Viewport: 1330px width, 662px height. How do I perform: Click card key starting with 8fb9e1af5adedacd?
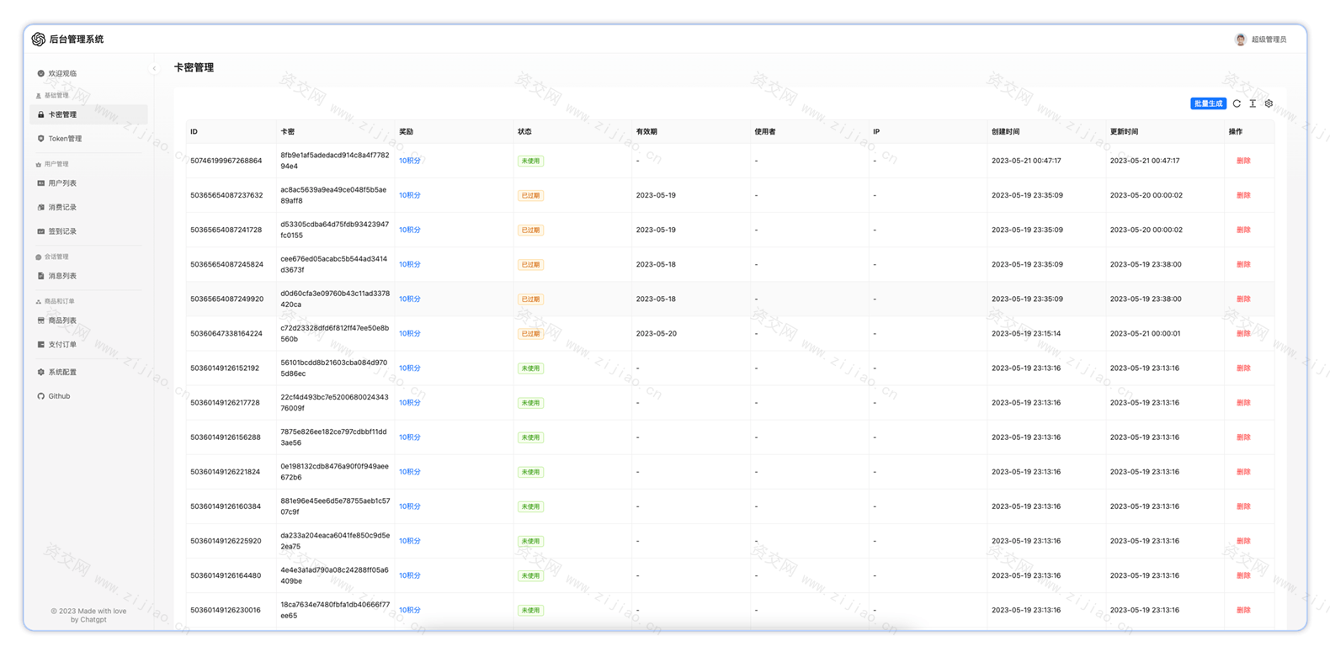coord(335,161)
